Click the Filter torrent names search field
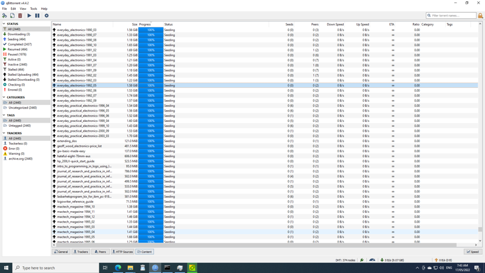485x273 pixels. pyautogui.click(x=451, y=15)
